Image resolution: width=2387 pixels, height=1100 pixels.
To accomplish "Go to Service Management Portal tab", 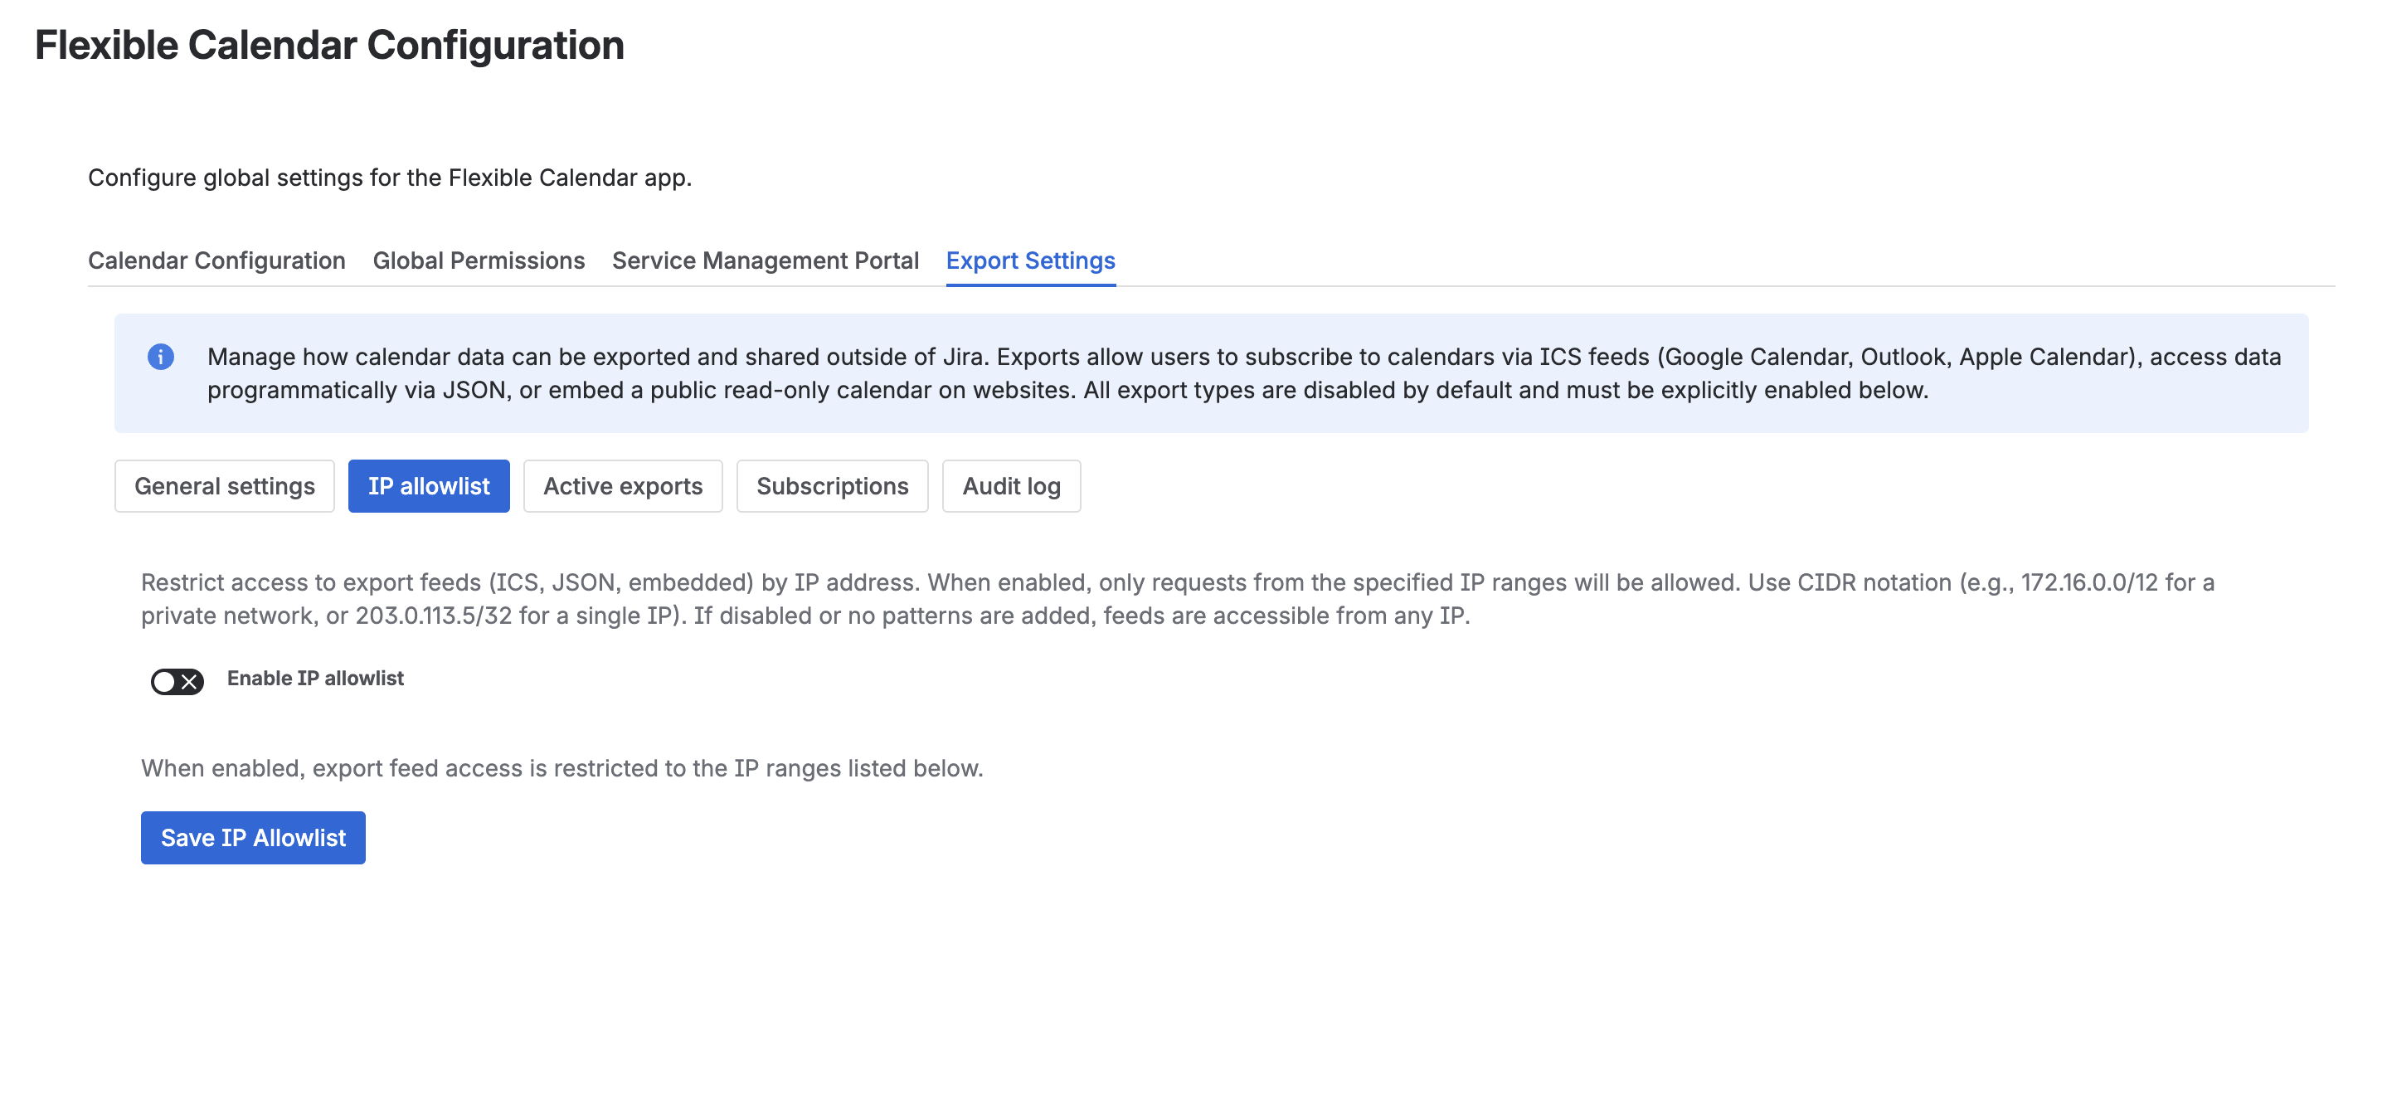I will tap(765, 261).
